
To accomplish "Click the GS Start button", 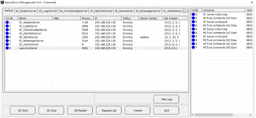I will coord(23,110).
